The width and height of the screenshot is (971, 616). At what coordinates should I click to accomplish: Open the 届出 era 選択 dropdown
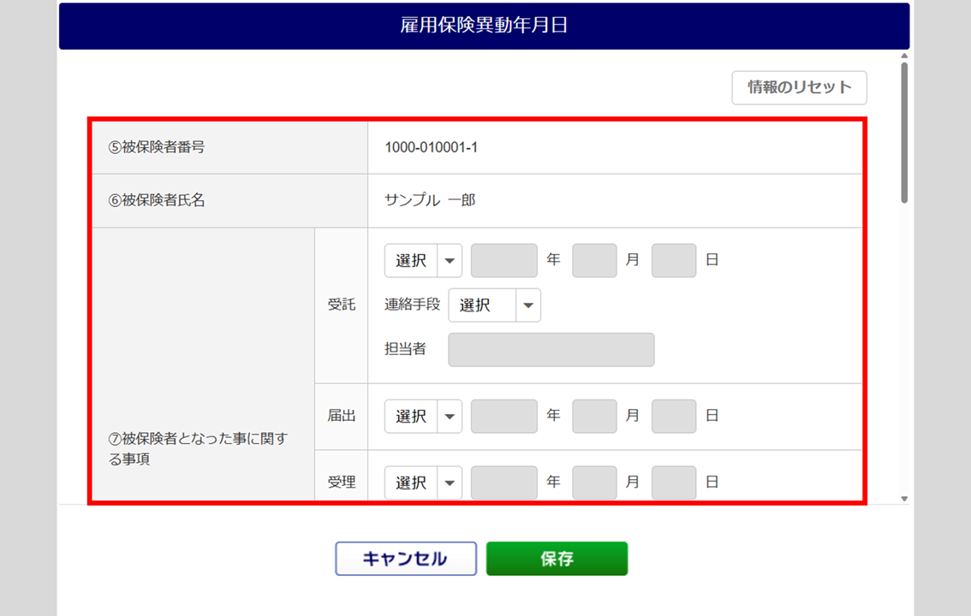pos(423,417)
